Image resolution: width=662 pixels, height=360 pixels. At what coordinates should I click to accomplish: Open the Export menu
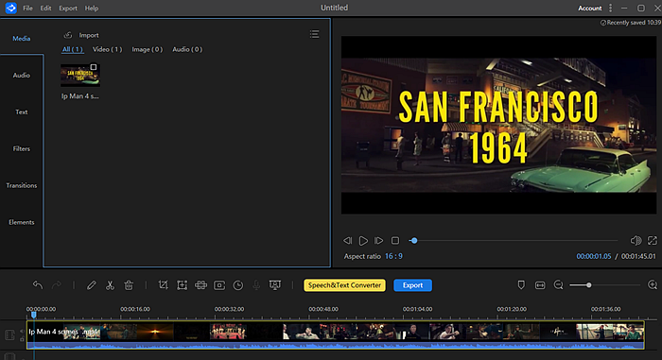coord(68,8)
